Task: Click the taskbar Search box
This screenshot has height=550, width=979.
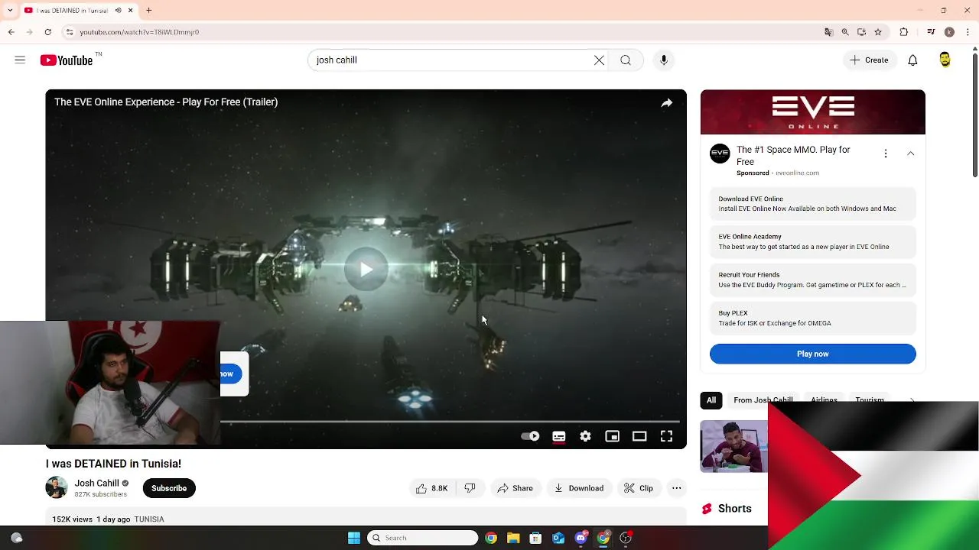Action: click(423, 538)
